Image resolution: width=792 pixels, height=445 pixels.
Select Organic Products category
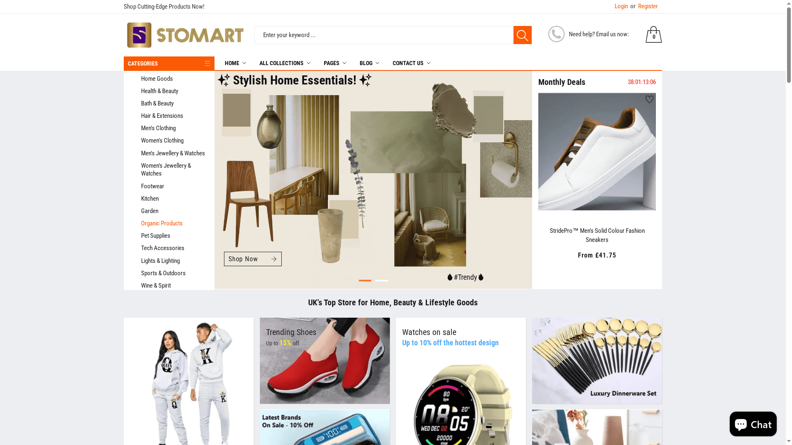pyautogui.click(x=162, y=223)
